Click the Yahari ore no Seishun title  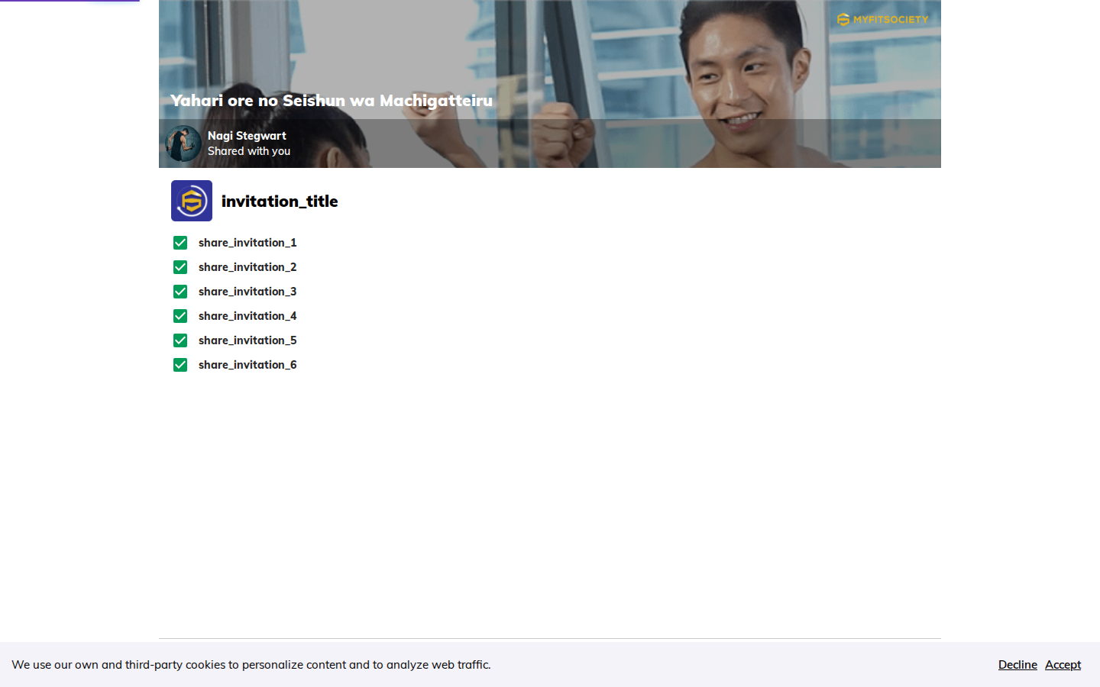pos(332,101)
